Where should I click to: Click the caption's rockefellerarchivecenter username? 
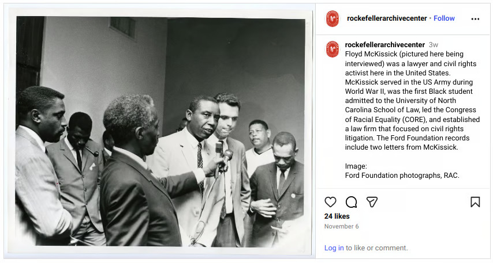click(384, 45)
